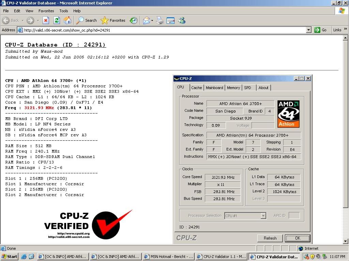Click the Level 2 cache value 1024 KBytes
The height and width of the screenshot is (261, 349).
point(284,192)
